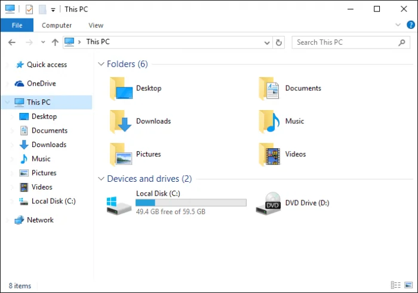Click the New folder quick access icon
This screenshot has width=418, height=293.
click(x=42, y=10)
